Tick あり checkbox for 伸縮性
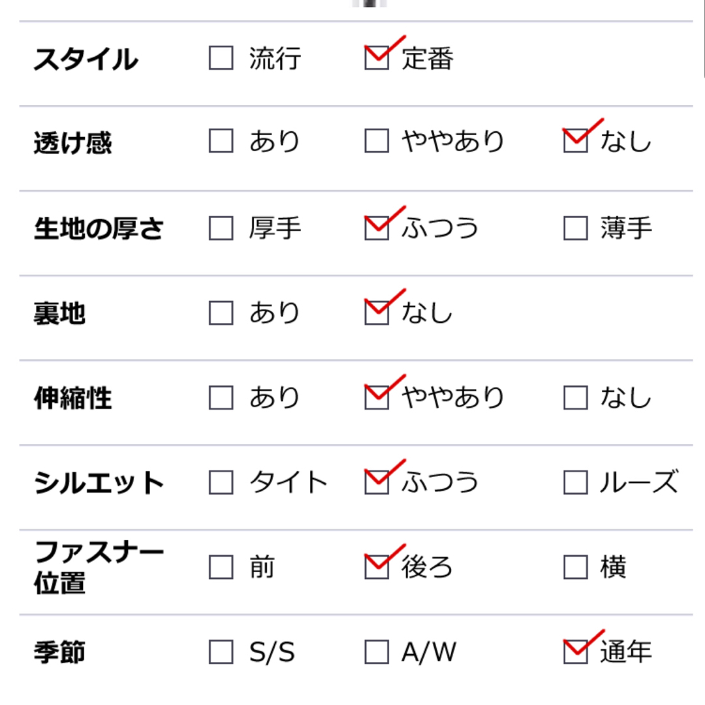This screenshot has width=705, height=705. (221, 398)
